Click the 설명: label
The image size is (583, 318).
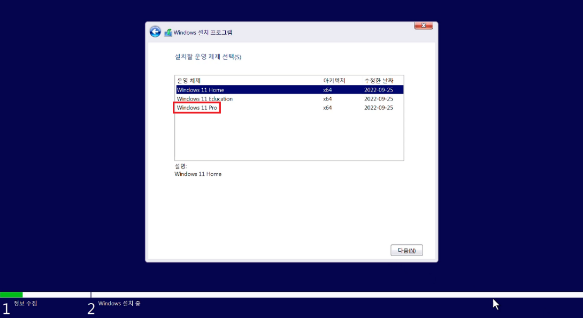click(181, 166)
